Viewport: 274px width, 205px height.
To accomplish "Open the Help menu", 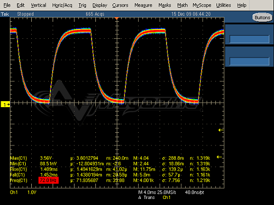I will click(242, 5).
